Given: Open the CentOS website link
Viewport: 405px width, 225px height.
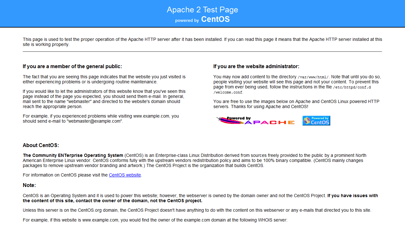Looking at the screenshot, I should click(125, 175).
